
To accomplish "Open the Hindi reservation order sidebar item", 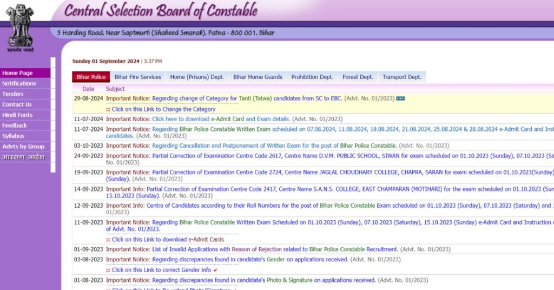I will [25, 157].
